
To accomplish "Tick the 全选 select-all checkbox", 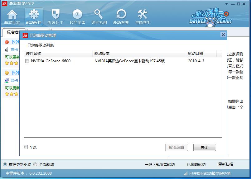I will [x=26, y=147].
